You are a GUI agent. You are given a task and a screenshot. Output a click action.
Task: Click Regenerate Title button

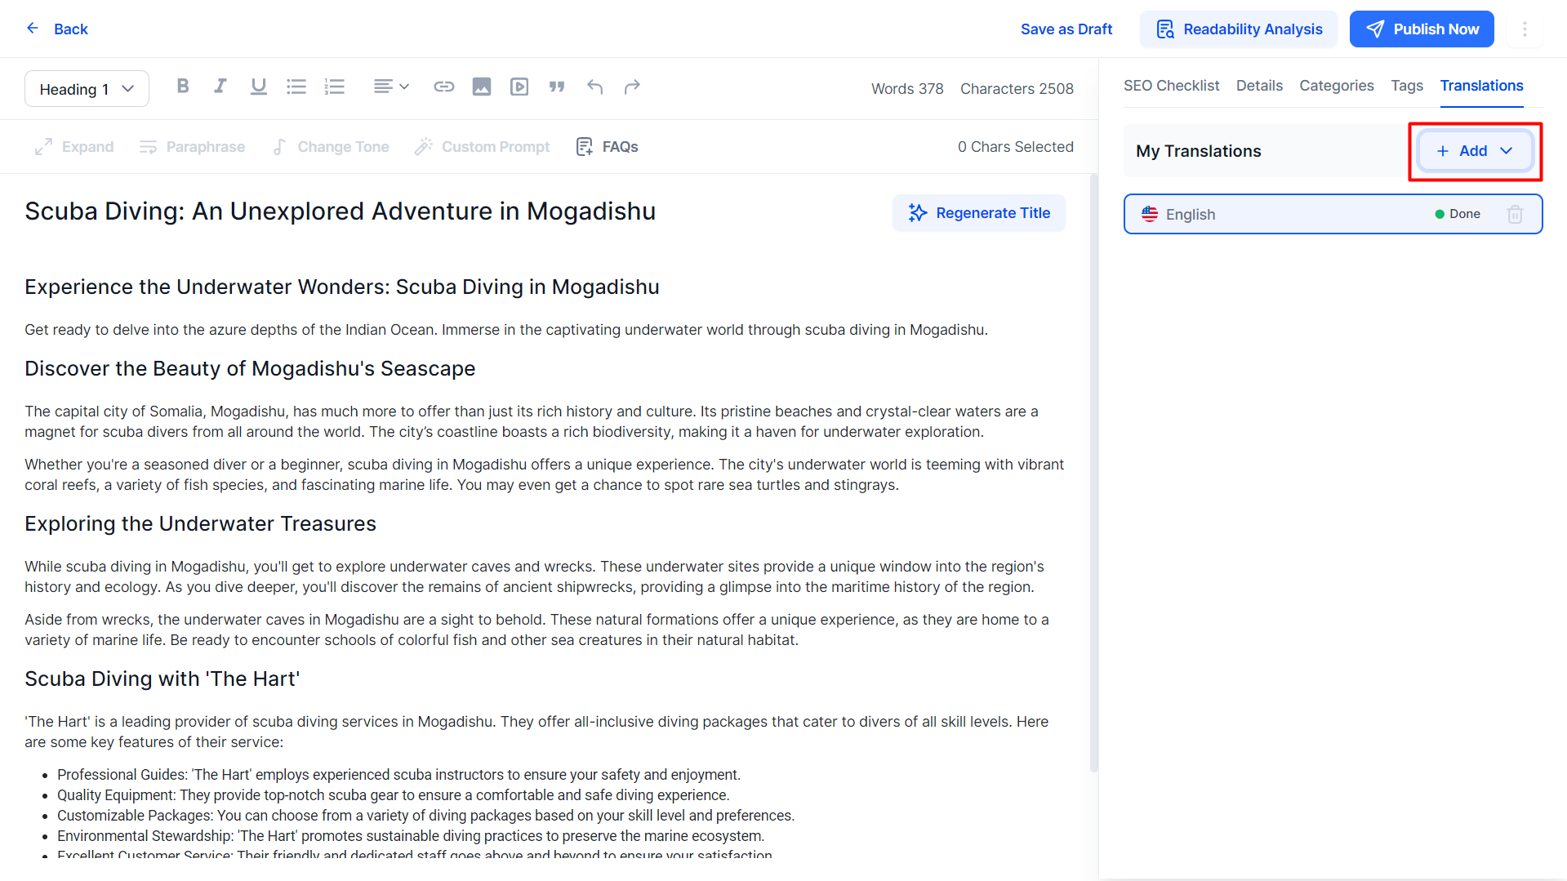(x=979, y=213)
